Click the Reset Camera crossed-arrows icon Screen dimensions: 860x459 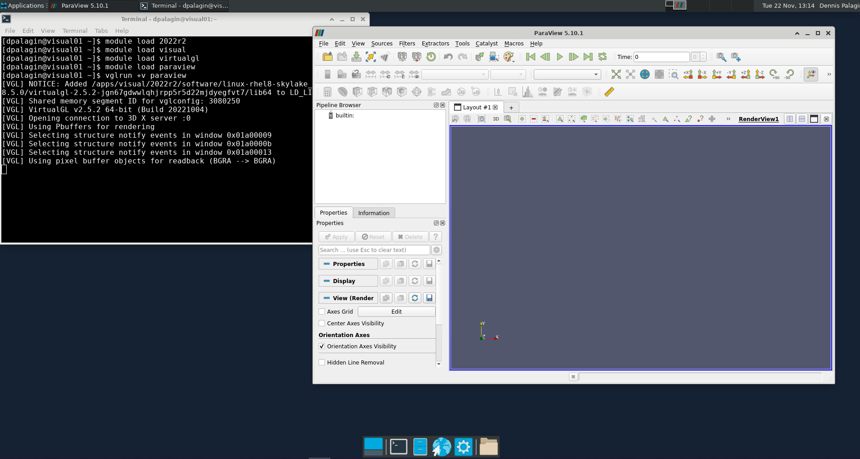coord(616,74)
